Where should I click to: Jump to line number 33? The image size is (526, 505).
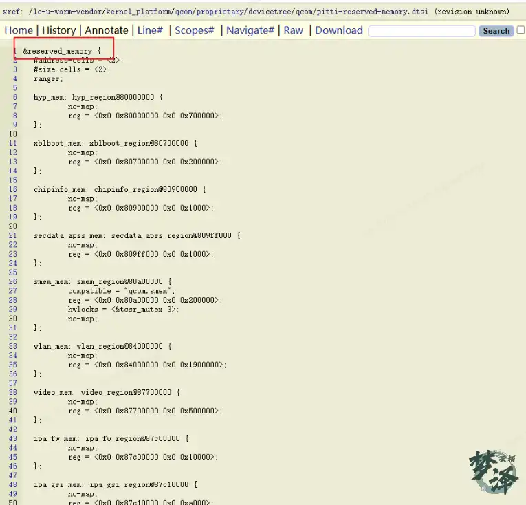click(x=13, y=346)
